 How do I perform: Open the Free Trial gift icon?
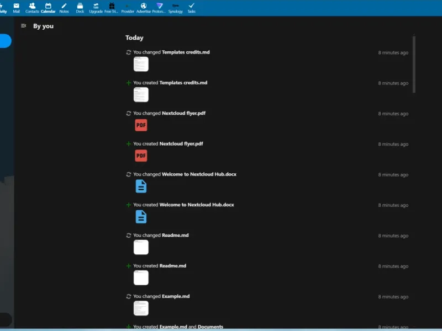(x=112, y=8)
